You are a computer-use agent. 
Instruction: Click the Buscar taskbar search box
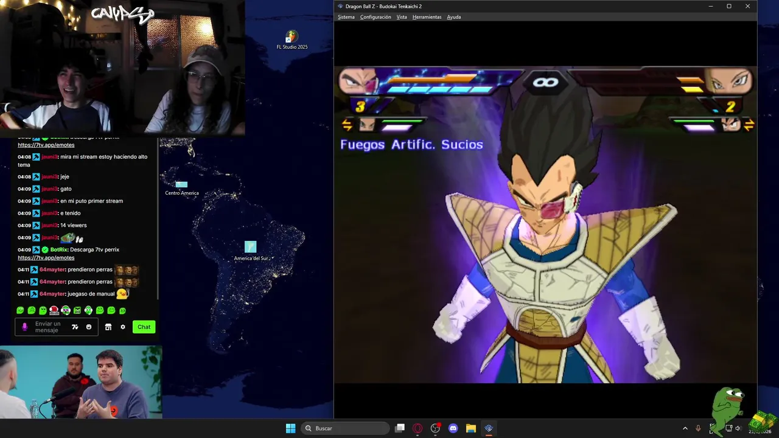(x=346, y=428)
